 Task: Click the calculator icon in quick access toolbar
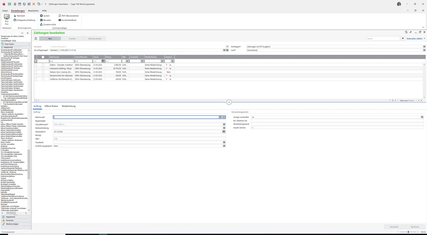(x=15, y=4)
